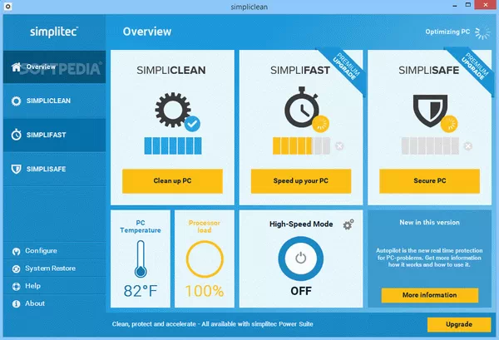499x340 pixels.
Task: Click the Power Suite promo text in footer
Action: click(213, 324)
